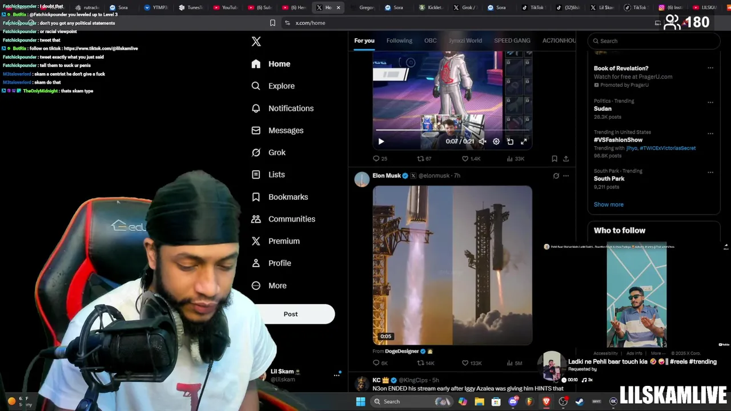Viewport: 731px width, 411px height.
Task: Click the Show more link under trends
Action: pyautogui.click(x=609, y=204)
